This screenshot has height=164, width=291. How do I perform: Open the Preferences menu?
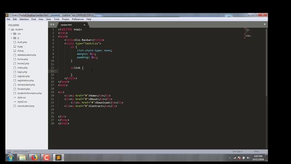click(78, 19)
